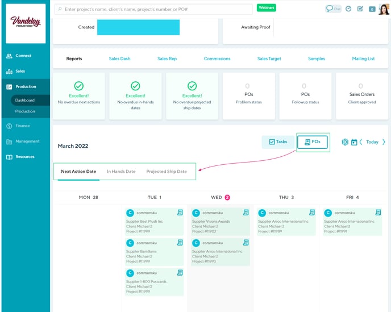Select the In Hands Date tab
Screen dimensions: 391x312
121,172
